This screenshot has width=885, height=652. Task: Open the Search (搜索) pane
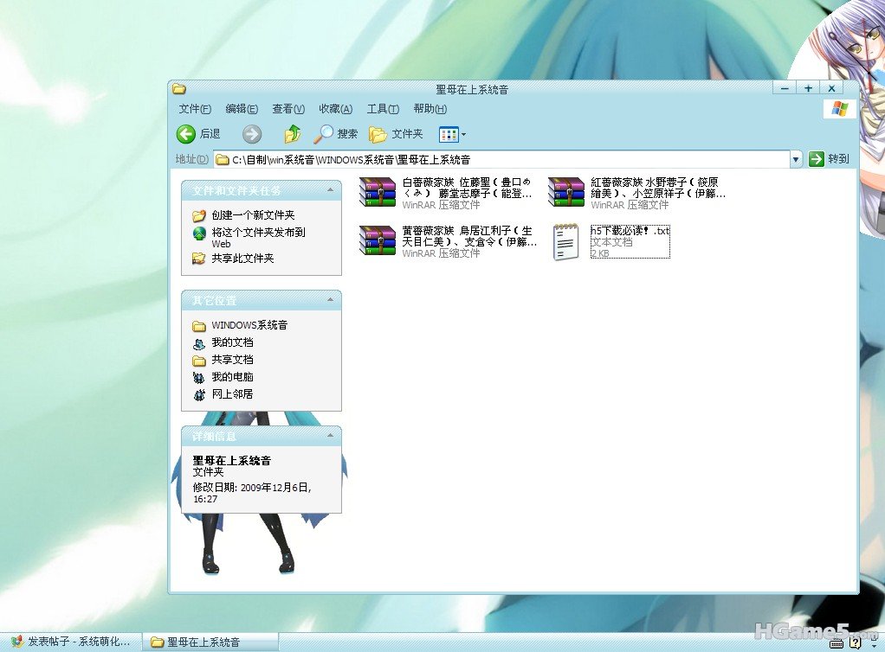click(x=336, y=134)
